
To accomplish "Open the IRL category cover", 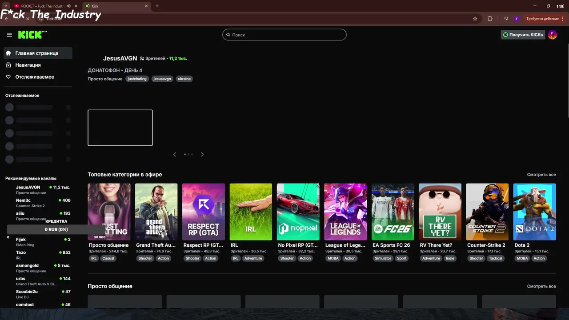I will 251,212.
